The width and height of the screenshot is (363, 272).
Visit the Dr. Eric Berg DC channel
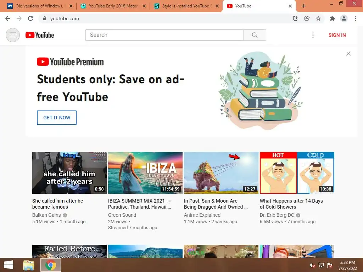(x=277, y=215)
